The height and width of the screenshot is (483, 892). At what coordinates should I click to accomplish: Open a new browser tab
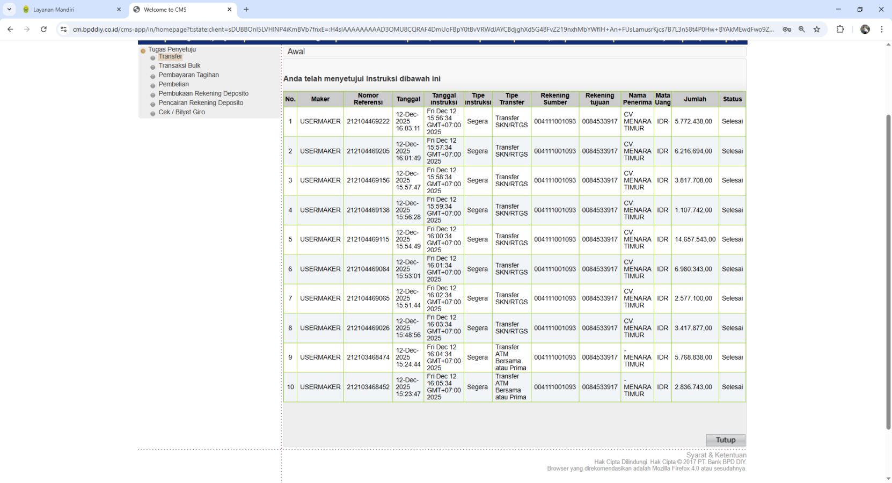[x=246, y=10]
